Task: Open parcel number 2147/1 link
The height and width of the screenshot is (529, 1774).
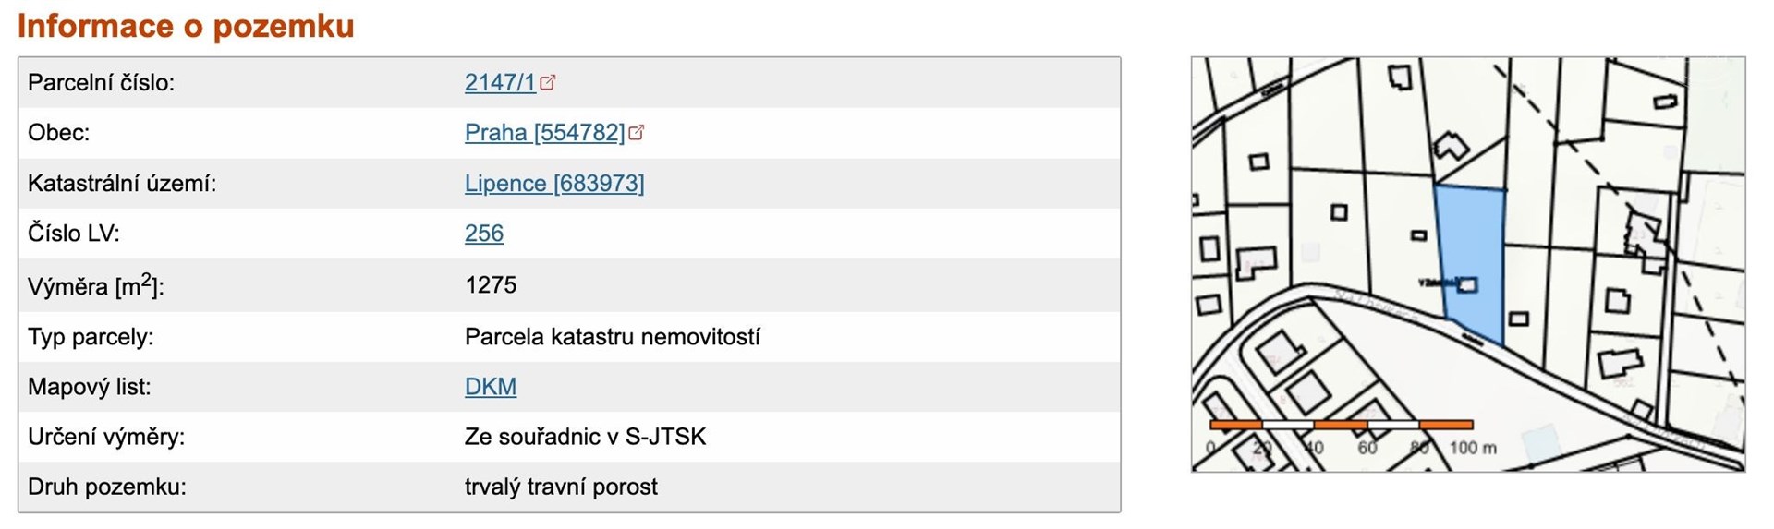Action: point(500,82)
